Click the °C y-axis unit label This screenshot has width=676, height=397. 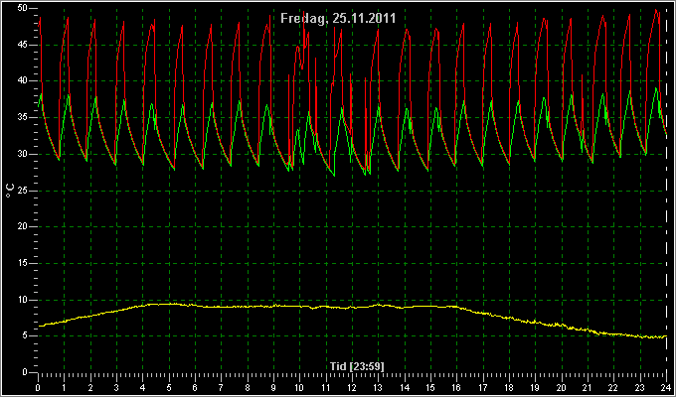pyautogui.click(x=11, y=191)
